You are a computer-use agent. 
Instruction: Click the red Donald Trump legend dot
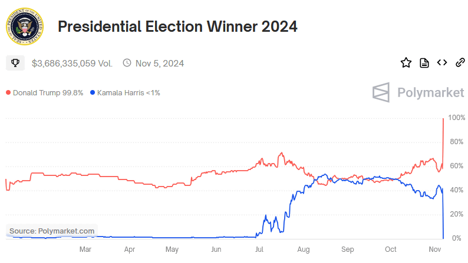[8, 93]
